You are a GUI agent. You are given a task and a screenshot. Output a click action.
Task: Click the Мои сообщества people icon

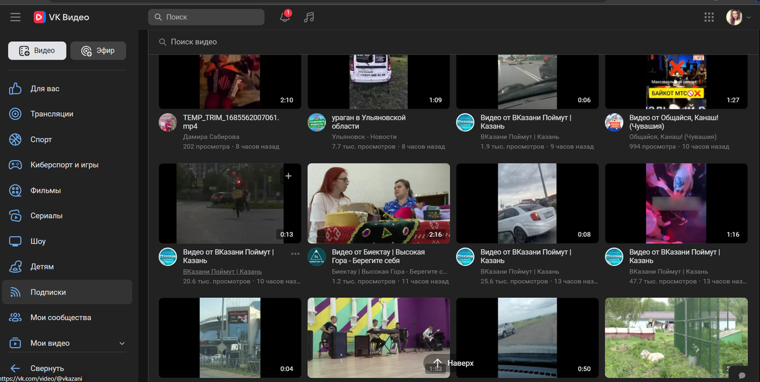pos(16,317)
